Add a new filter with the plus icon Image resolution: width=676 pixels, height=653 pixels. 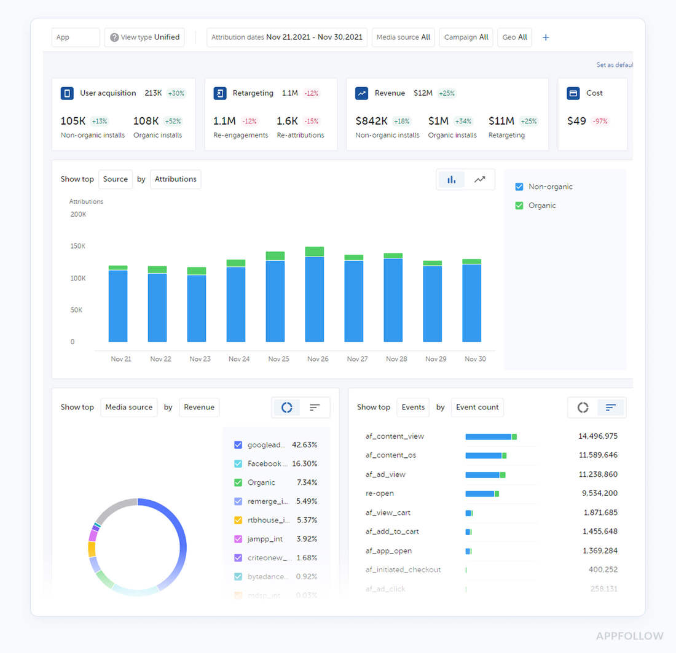click(x=545, y=37)
